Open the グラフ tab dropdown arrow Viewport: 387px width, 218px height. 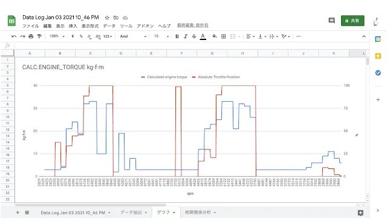(174, 213)
